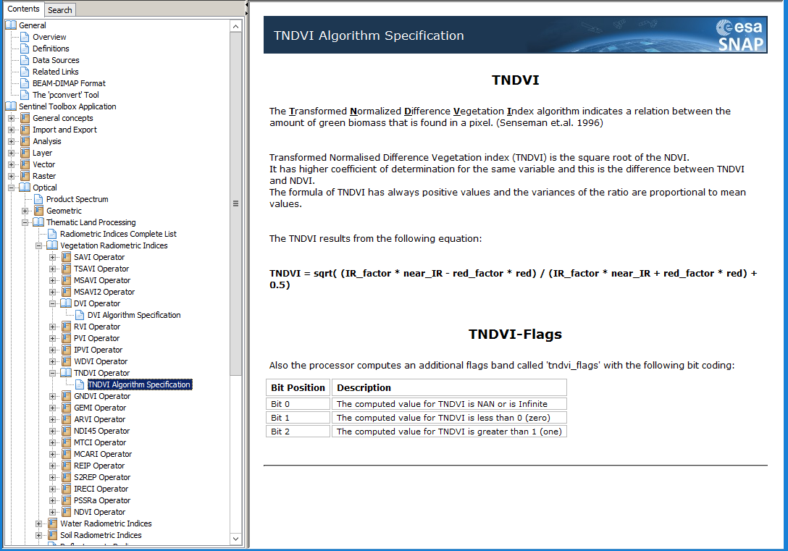Collapse the Vegetation Radiometric Indices node

(x=38, y=245)
